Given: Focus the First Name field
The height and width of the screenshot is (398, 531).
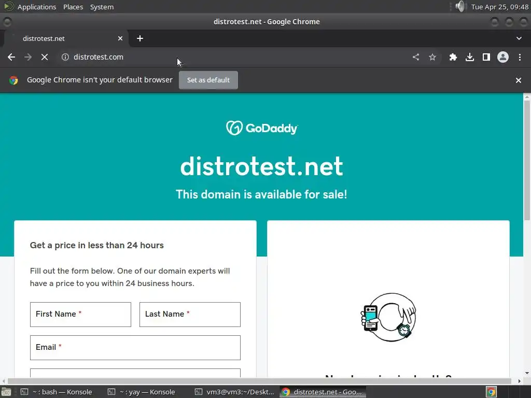Looking at the screenshot, I should click(80, 315).
